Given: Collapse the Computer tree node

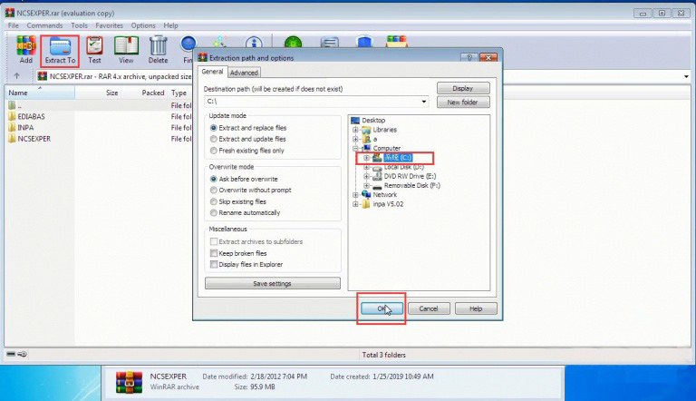Looking at the screenshot, I should coord(355,148).
